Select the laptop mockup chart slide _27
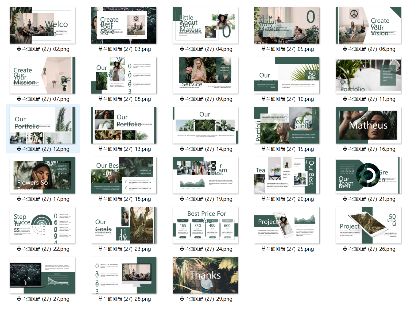This screenshot has height=309, width=411. pos(42,275)
